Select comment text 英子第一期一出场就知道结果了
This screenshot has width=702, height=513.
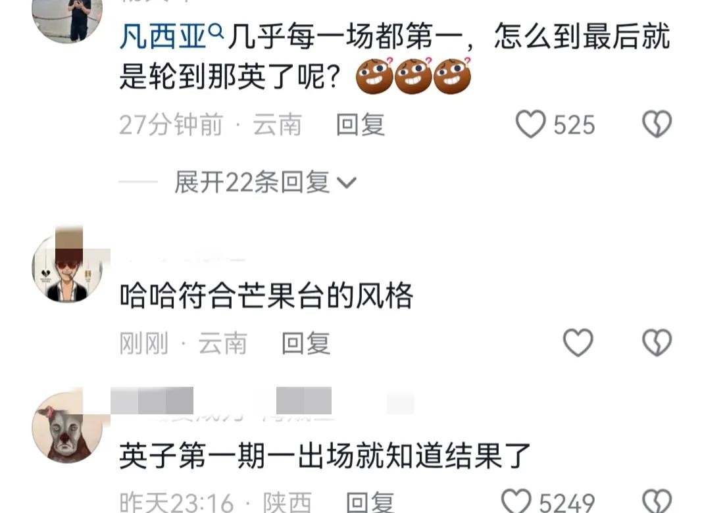(x=325, y=456)
